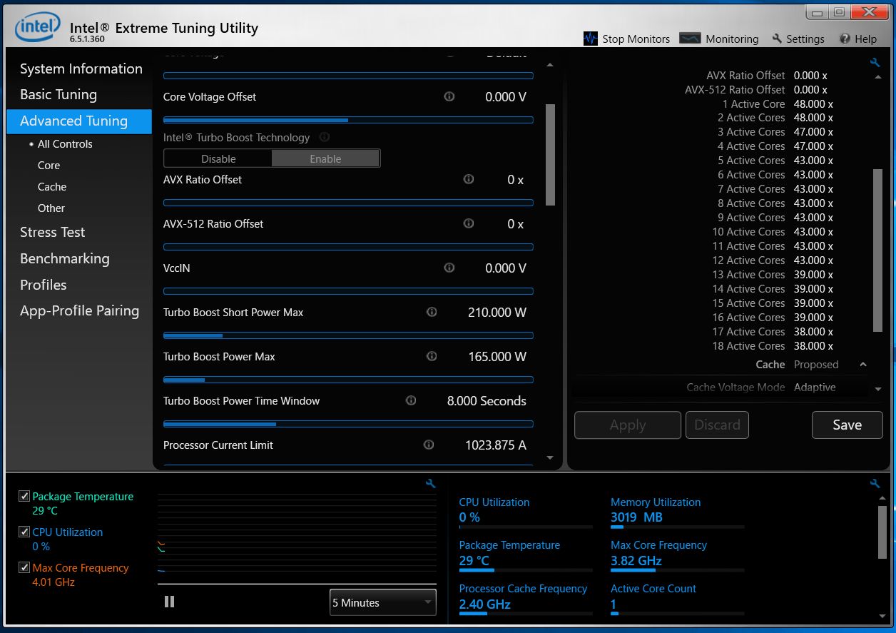Screen dimensions: 896x633
Task: Select All Controls under Advanced Tuning
Action: coord(65,143)
